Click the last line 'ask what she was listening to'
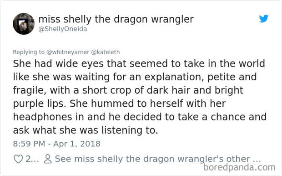 point(86,130)
